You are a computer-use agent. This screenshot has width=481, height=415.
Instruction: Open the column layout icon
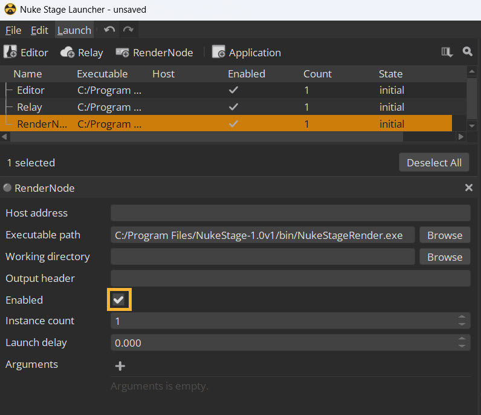(x=447, y=52)
